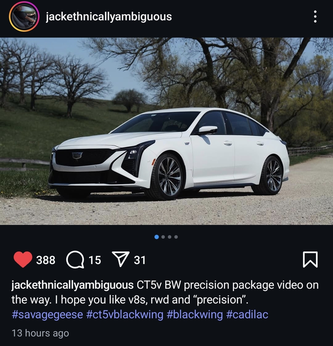
Task: Open the three-dot post options menu
Action: [315, 17]
